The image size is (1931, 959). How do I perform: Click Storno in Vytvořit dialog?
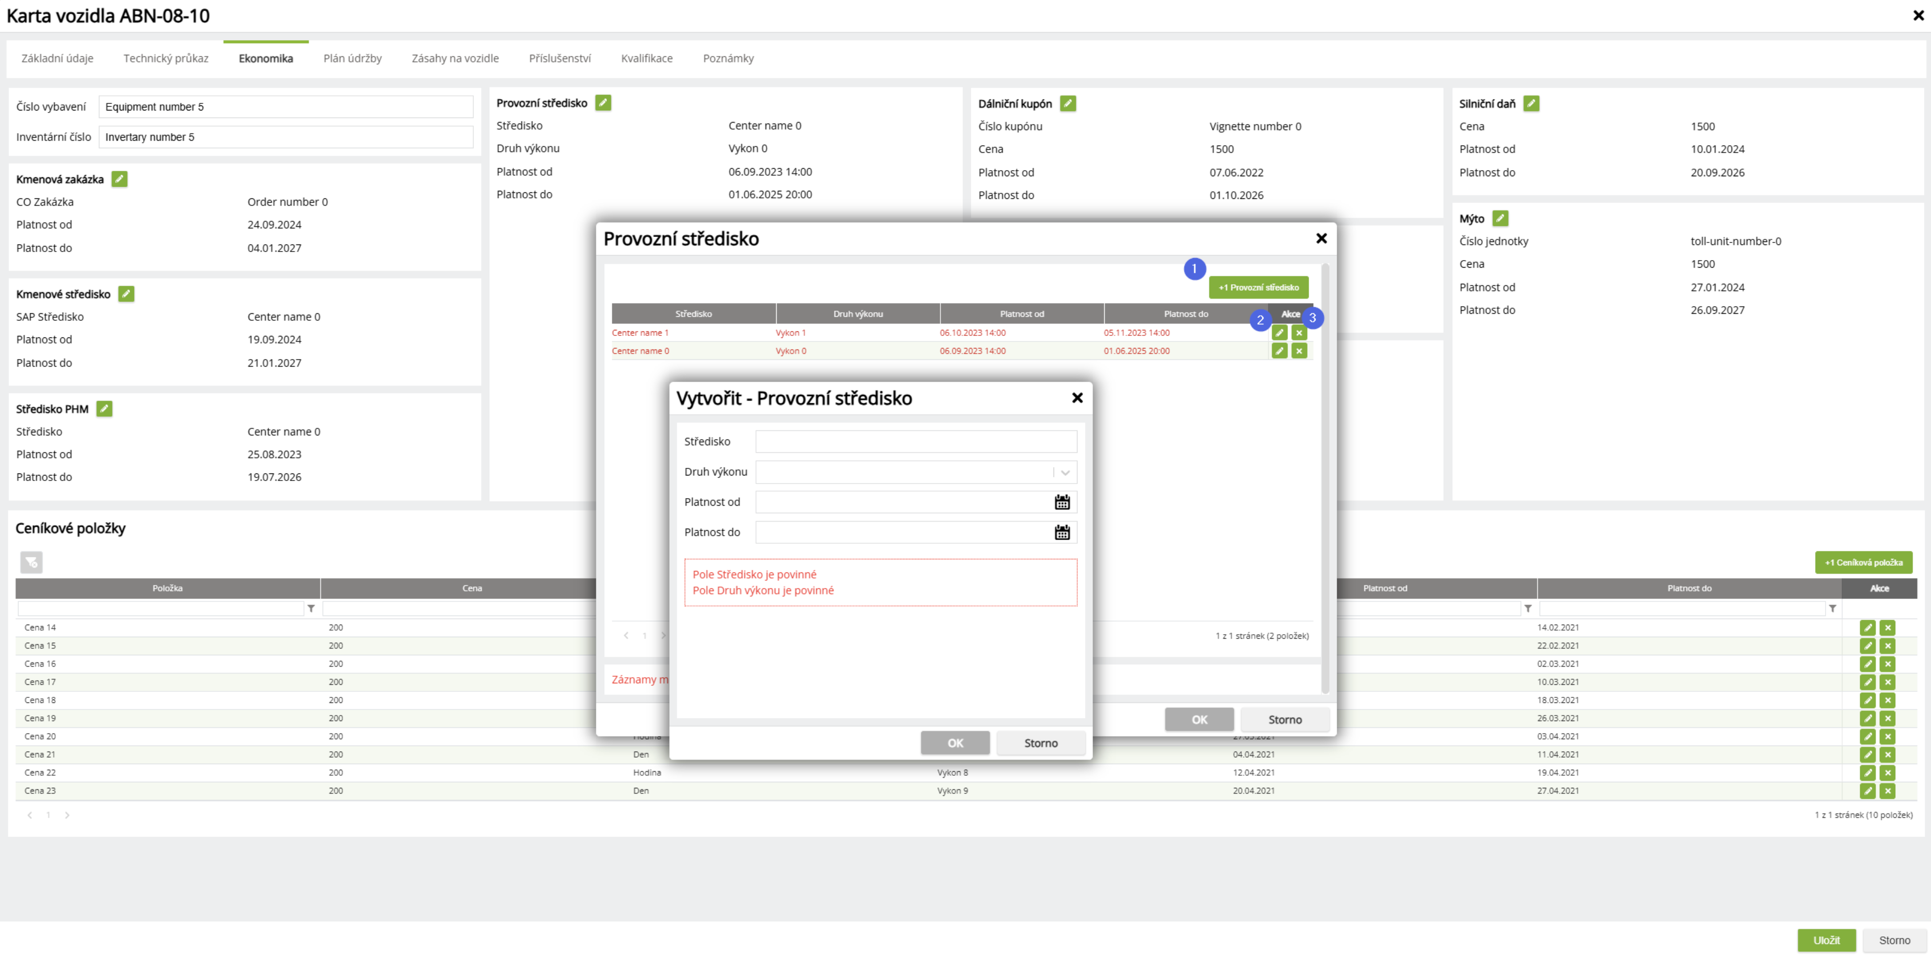tap(1040, 743)
